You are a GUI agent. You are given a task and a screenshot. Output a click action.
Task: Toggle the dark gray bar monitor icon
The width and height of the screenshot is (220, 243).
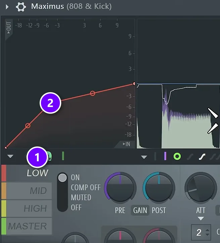tap(155, 156)
